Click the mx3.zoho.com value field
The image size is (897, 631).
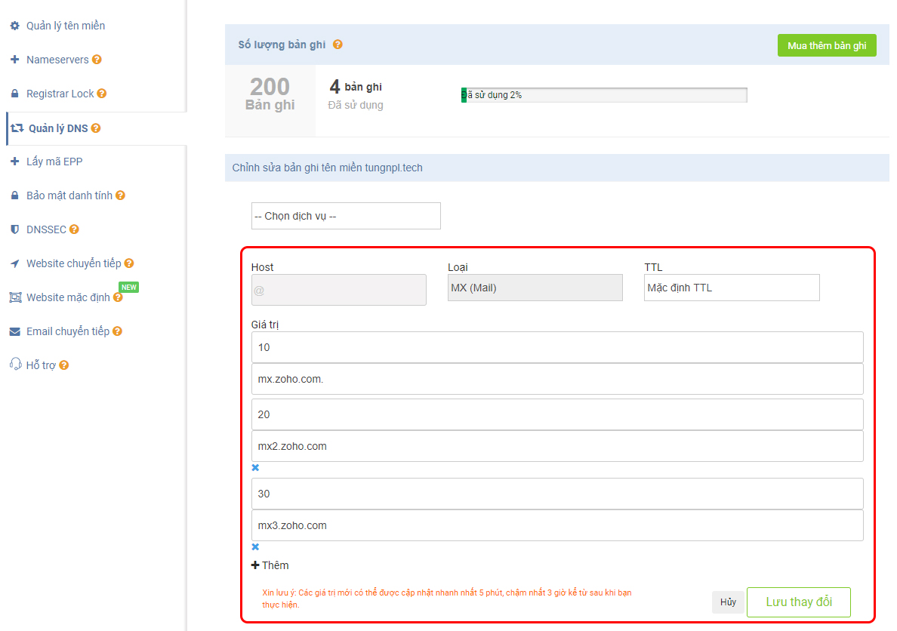click(557, 525)
